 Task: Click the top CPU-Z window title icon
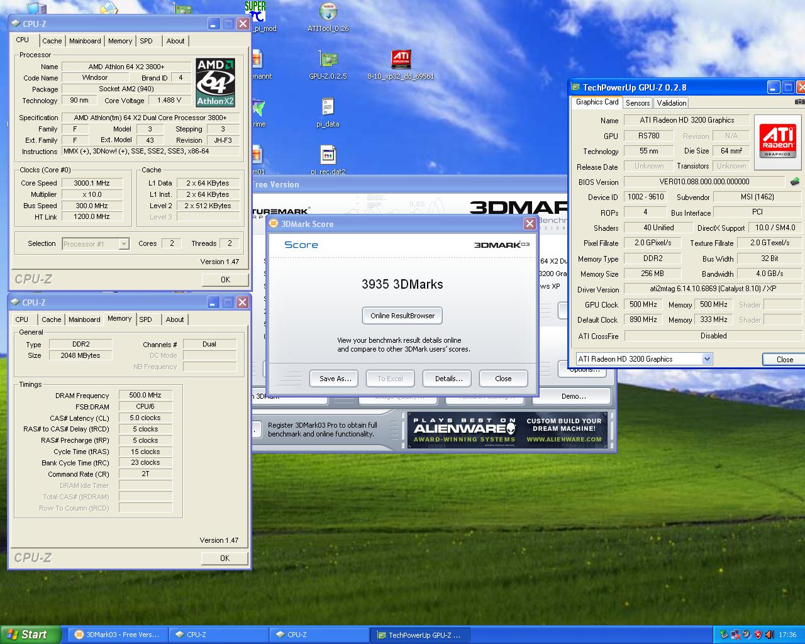pyautogui.click(x=16, y=24)
